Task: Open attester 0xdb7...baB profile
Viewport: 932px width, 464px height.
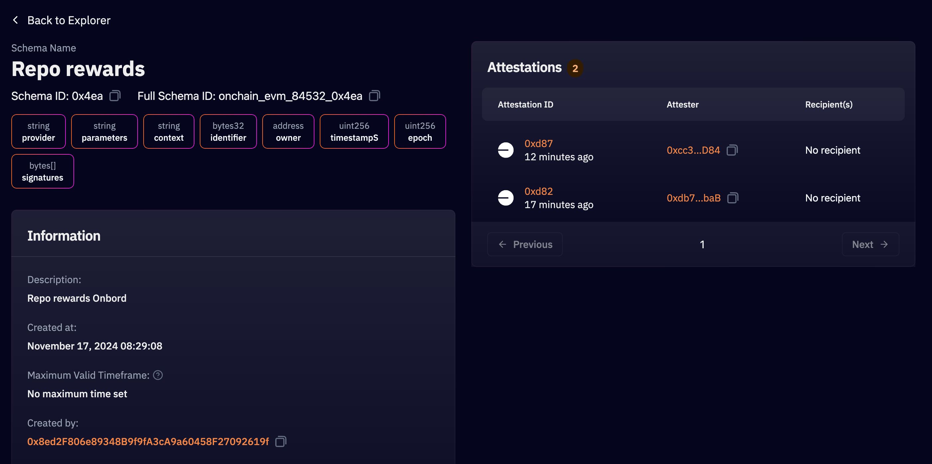Action: point(694,198)
